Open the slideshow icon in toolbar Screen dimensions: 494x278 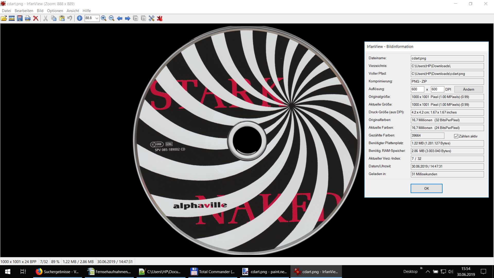12,18
